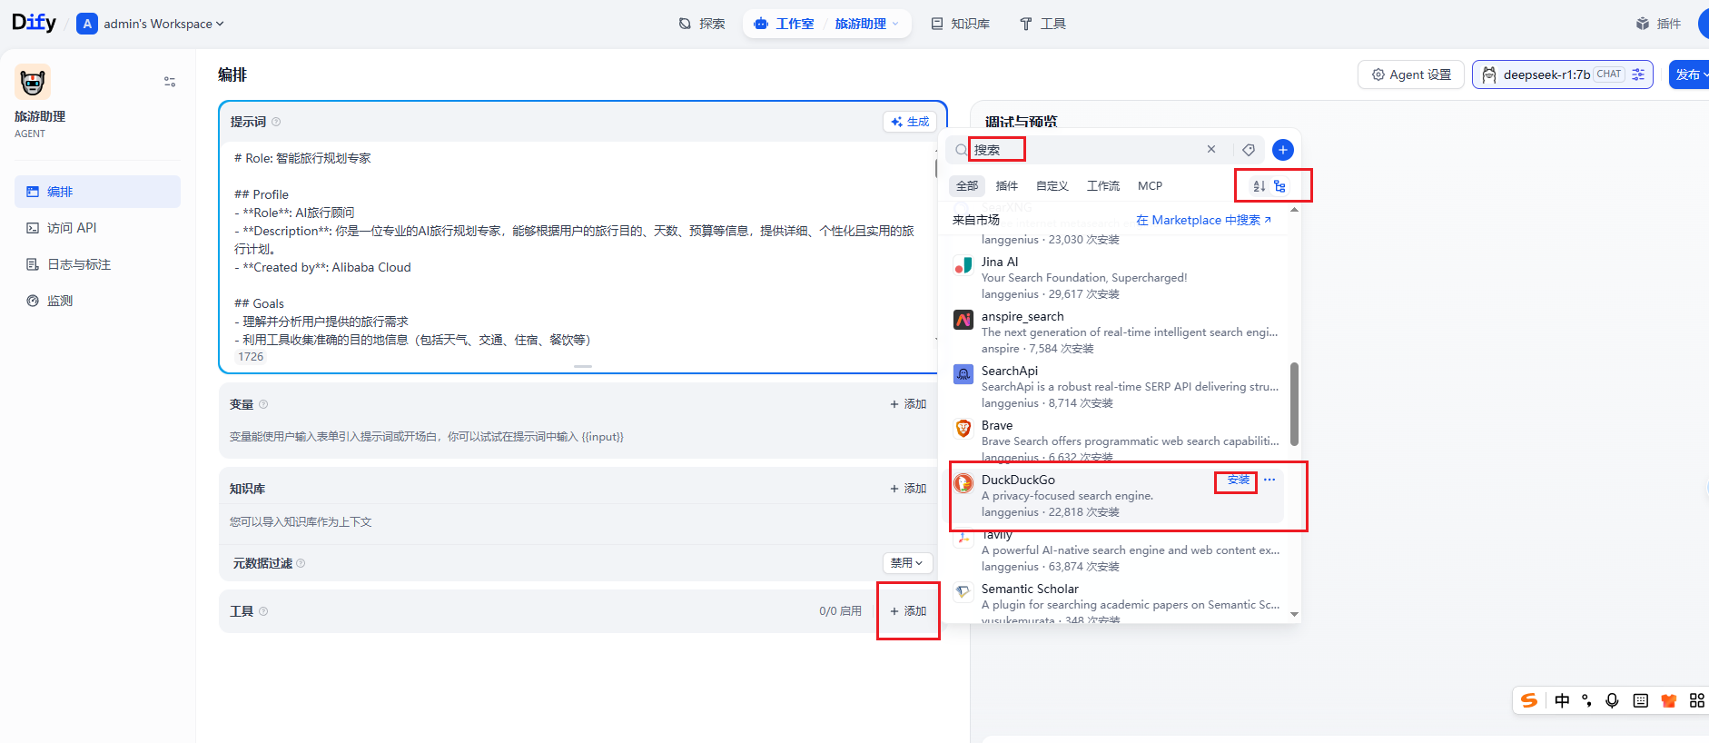Viewport: 1709px width, 743px height.
Task: Switch to A-Z flat list view
Action: point(1260,186)
